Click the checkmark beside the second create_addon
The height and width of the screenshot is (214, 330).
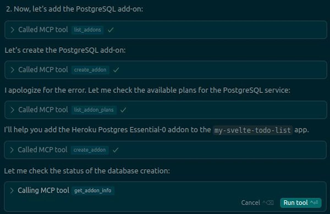tap(116, 150)
